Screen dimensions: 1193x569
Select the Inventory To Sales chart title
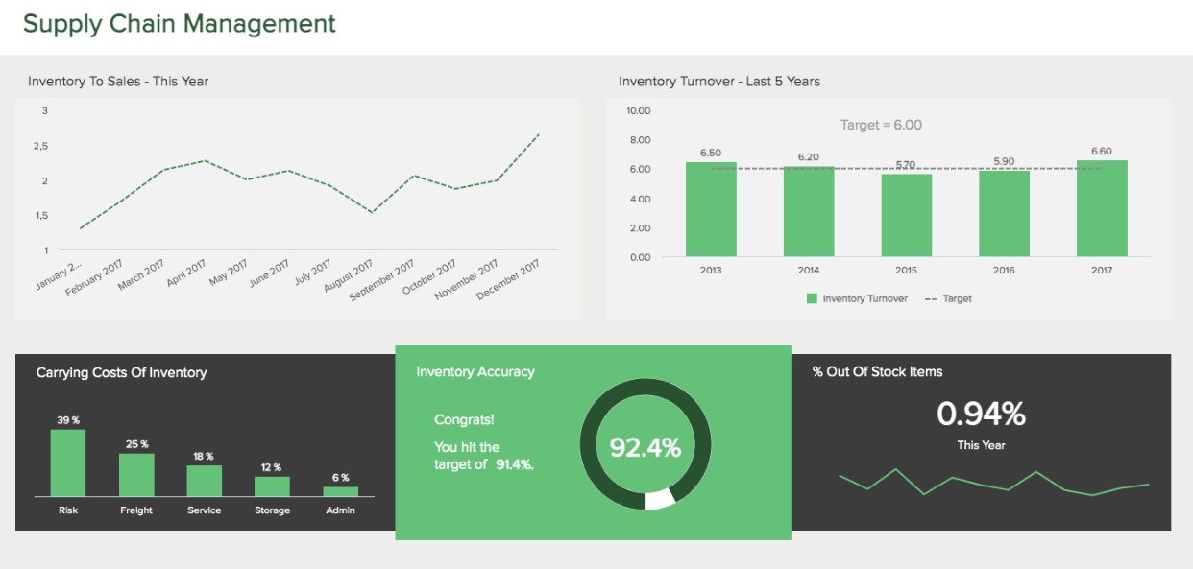[118, 82]
